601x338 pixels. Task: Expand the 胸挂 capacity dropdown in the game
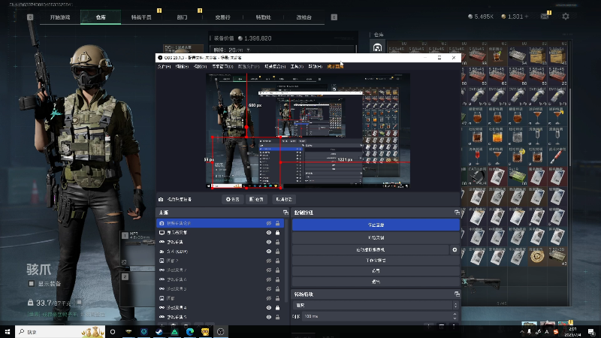point(248,50)
